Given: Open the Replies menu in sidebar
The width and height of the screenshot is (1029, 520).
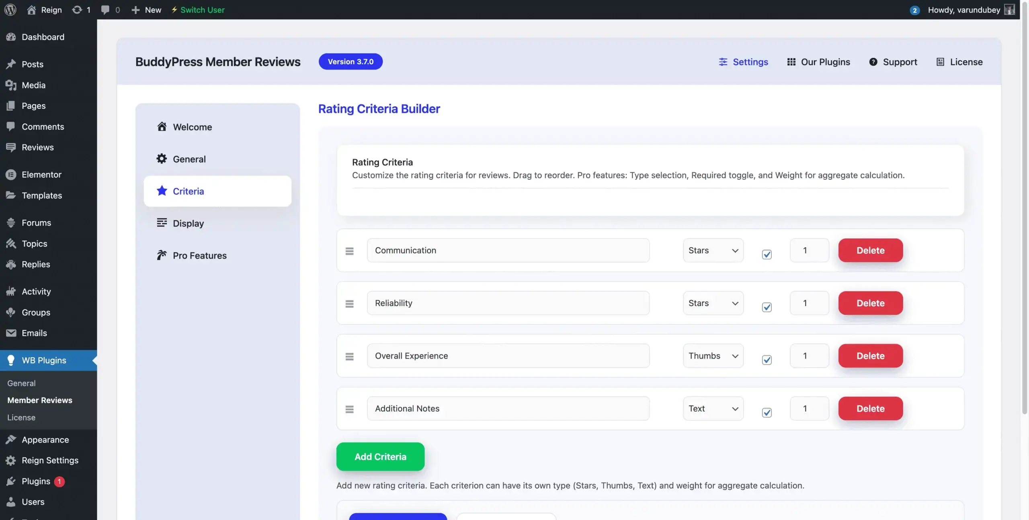Looking at the screenshot, I should tap(48, 264).
